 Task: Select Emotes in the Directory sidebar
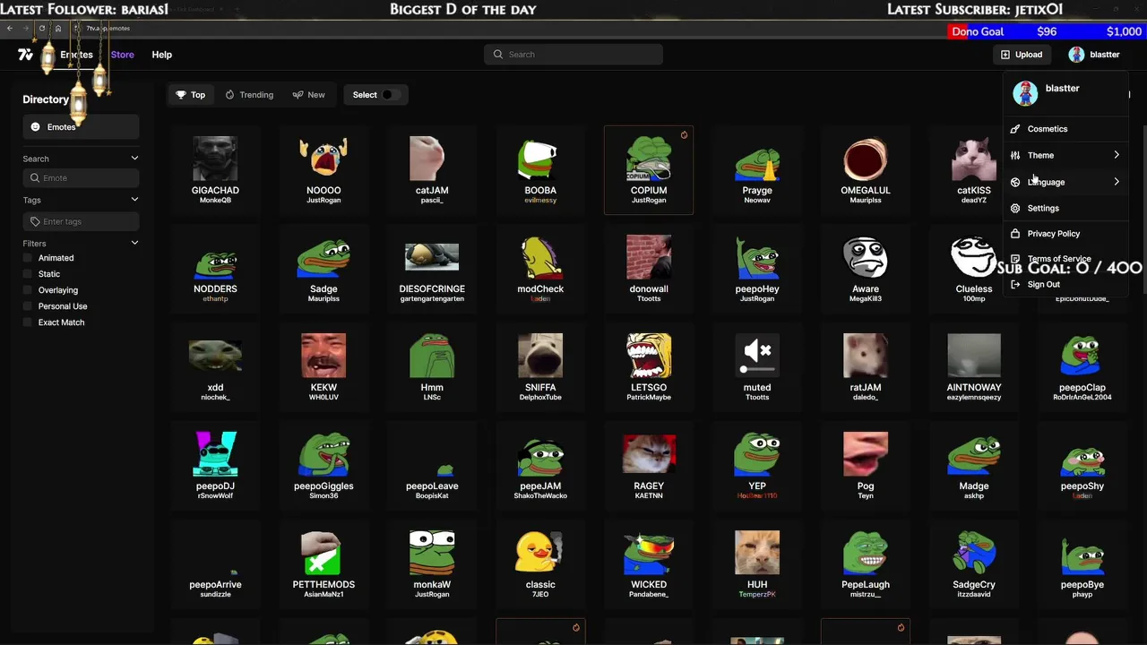click(x=81, y=127)
